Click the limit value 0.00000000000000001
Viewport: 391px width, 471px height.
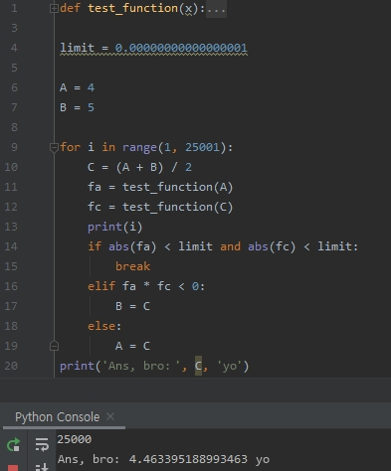tap(181, 48)
